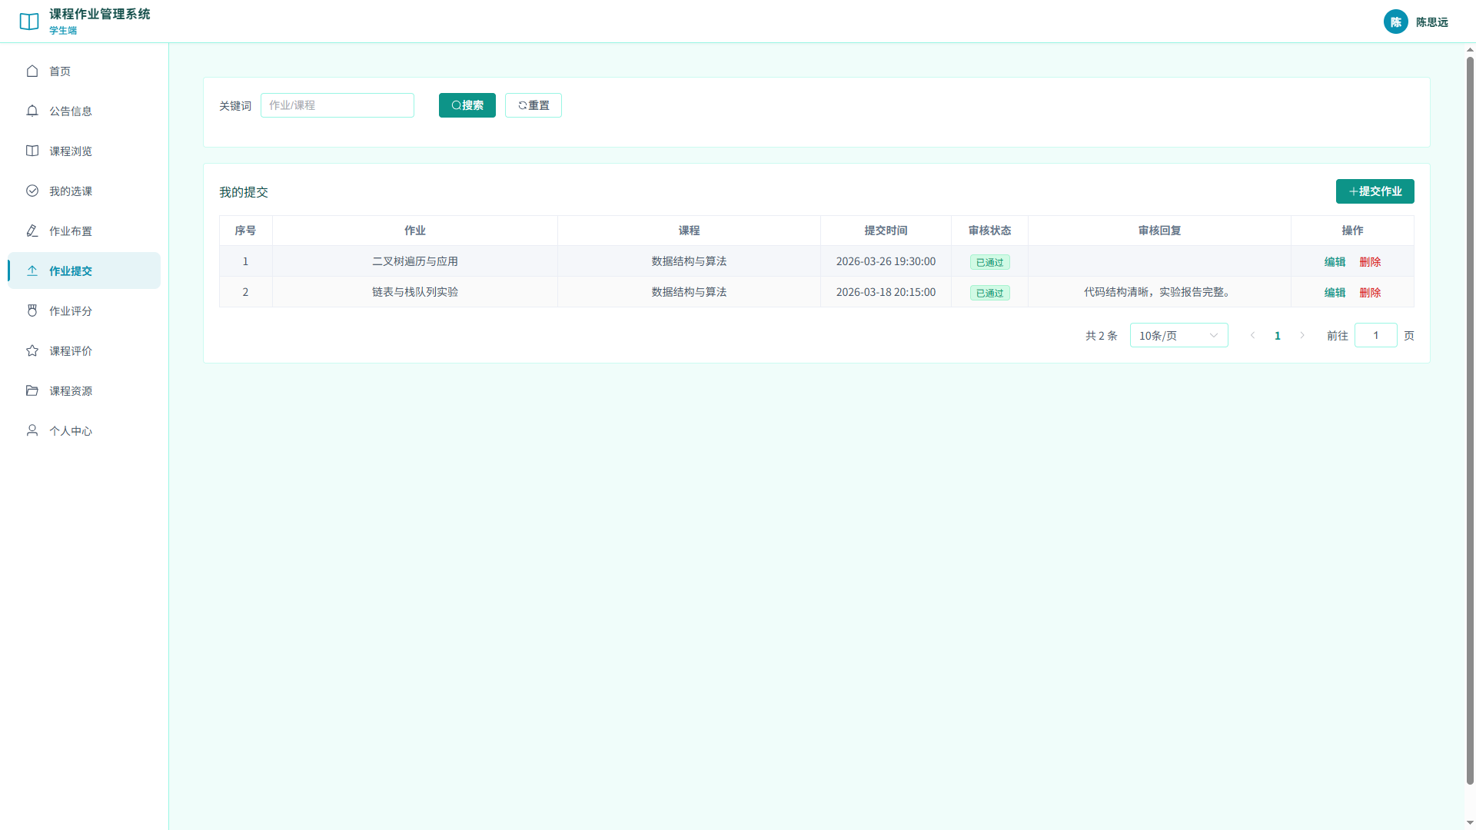
Task: Click the person icon beside 个人中心
Action: 32,430
